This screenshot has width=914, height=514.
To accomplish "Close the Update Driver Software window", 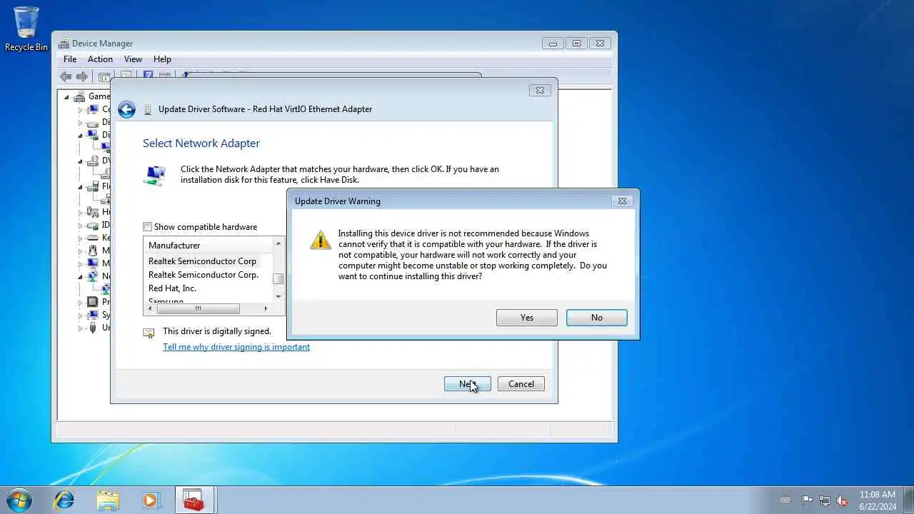I will (x=540, y=90).
